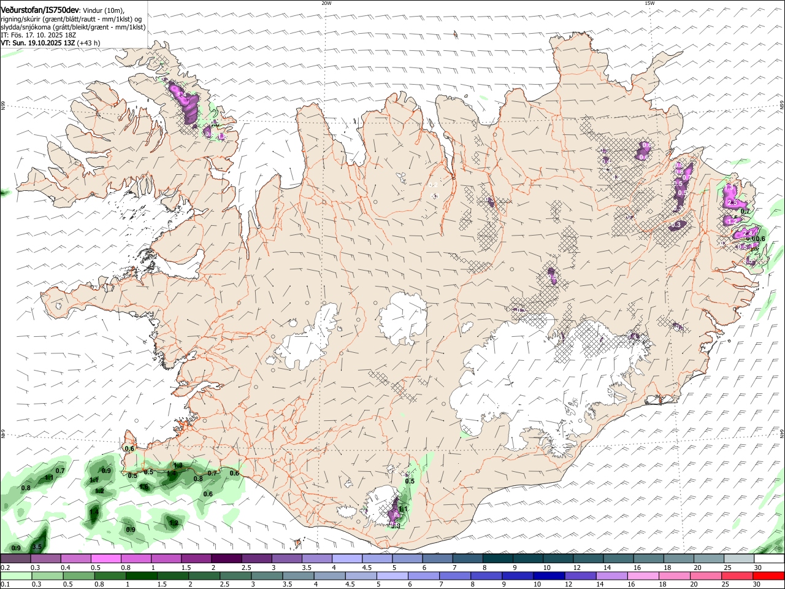Pick the pale green 0.1 swatch in rain scale

click(x=16, y=576)
